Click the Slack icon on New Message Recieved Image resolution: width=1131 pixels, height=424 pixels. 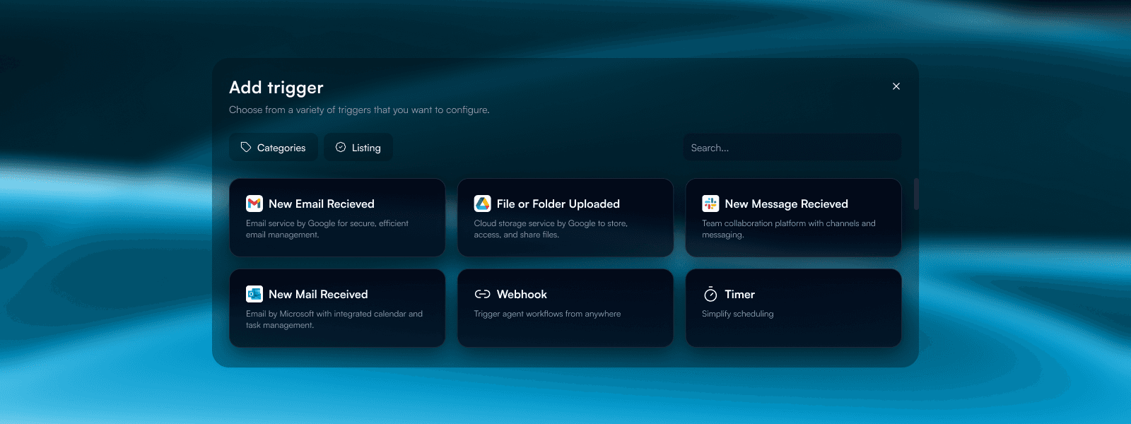pyautogui.click(x=710, y=204)
